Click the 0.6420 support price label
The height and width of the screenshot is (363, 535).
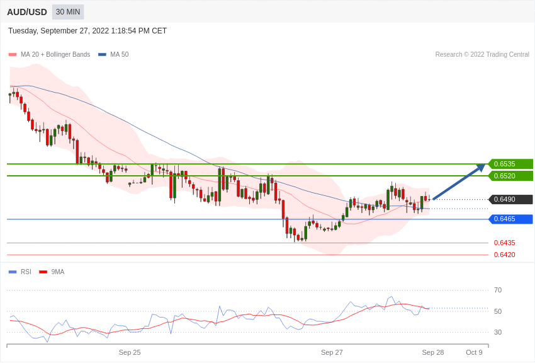pos(505,255)
